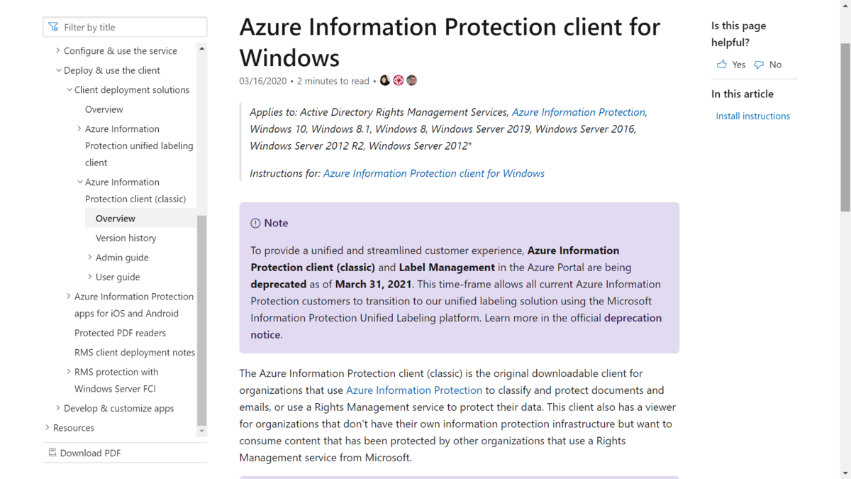The height and width of the screenshot is (479, 851).
Task: Click the thumbs-down icon next to No
Action: (759, 64)
